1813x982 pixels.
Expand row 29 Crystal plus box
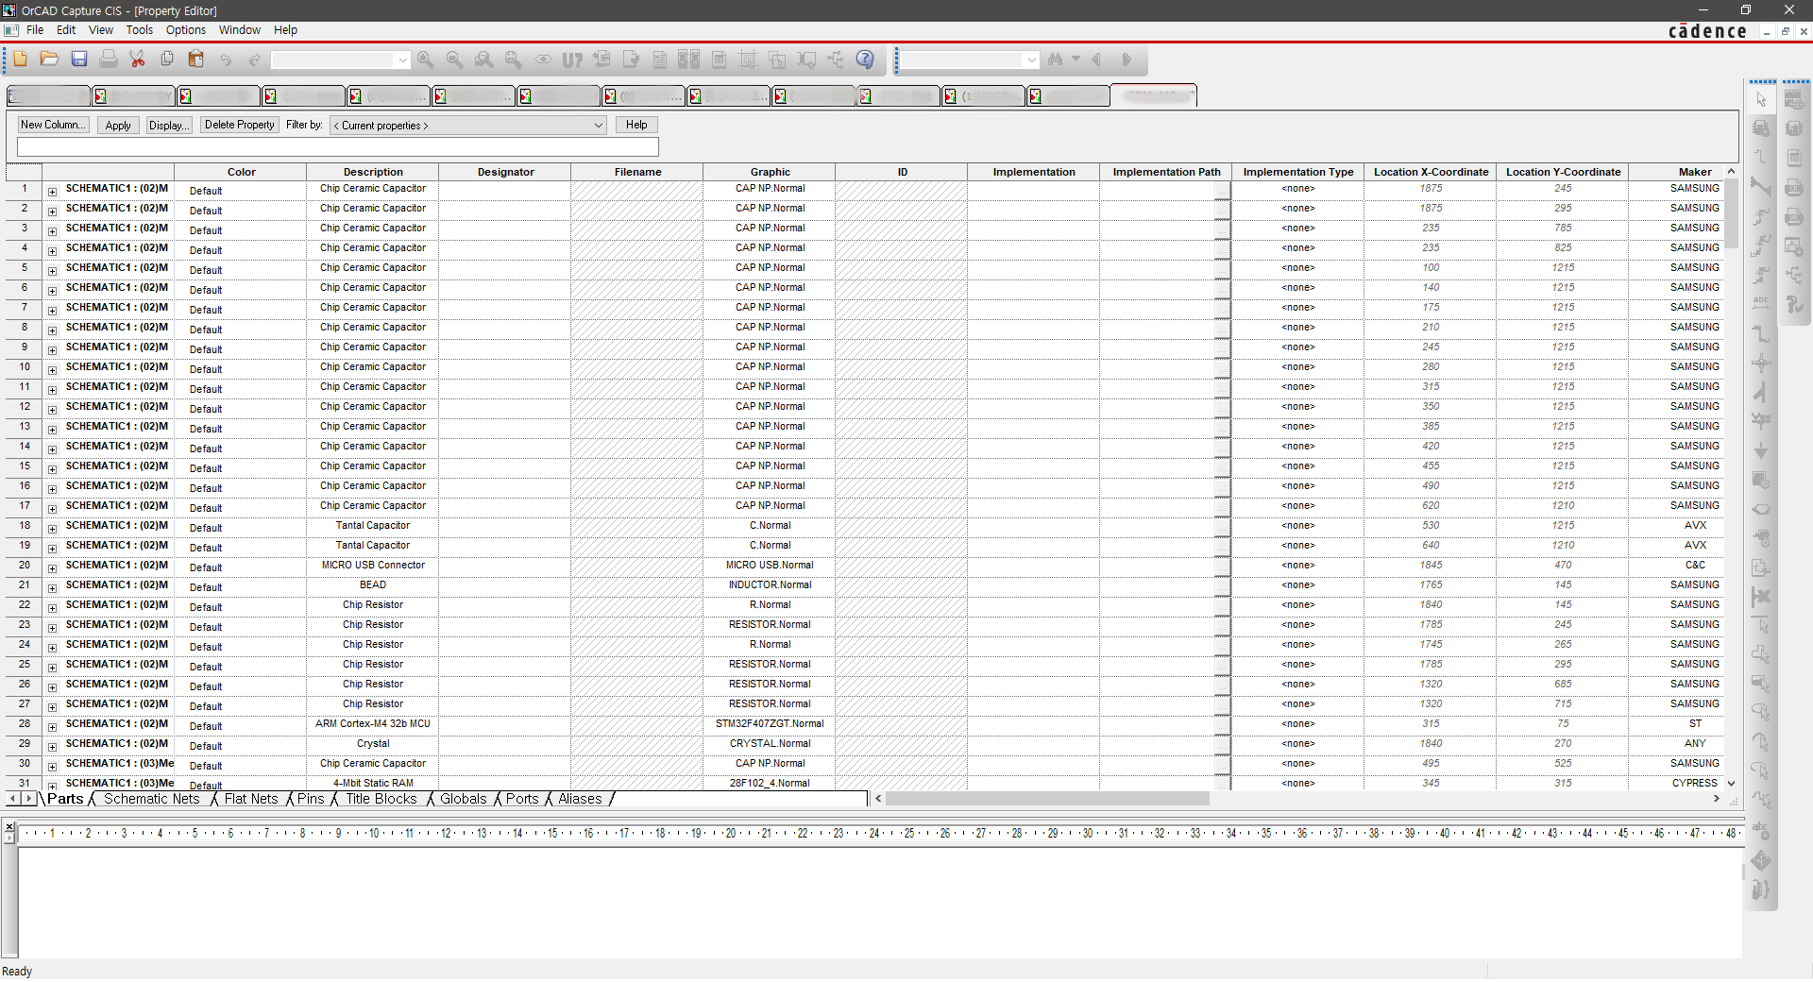click(x=52, y=747)
